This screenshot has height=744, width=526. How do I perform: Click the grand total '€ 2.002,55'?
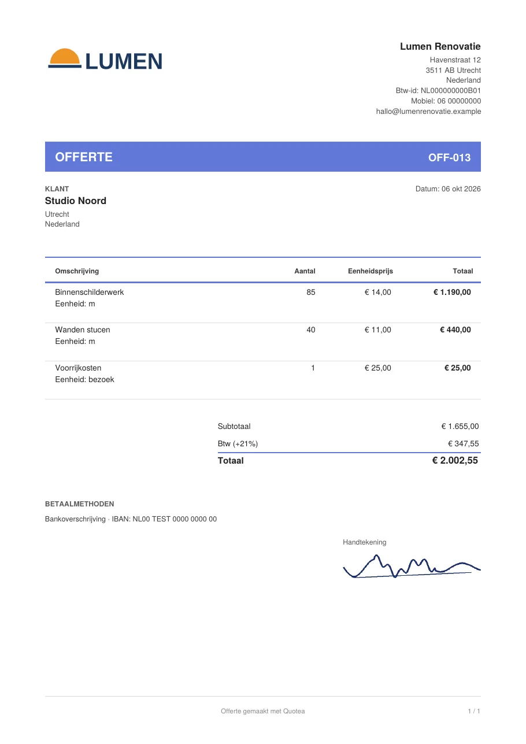pyautogui.click(x=455, y=461)
